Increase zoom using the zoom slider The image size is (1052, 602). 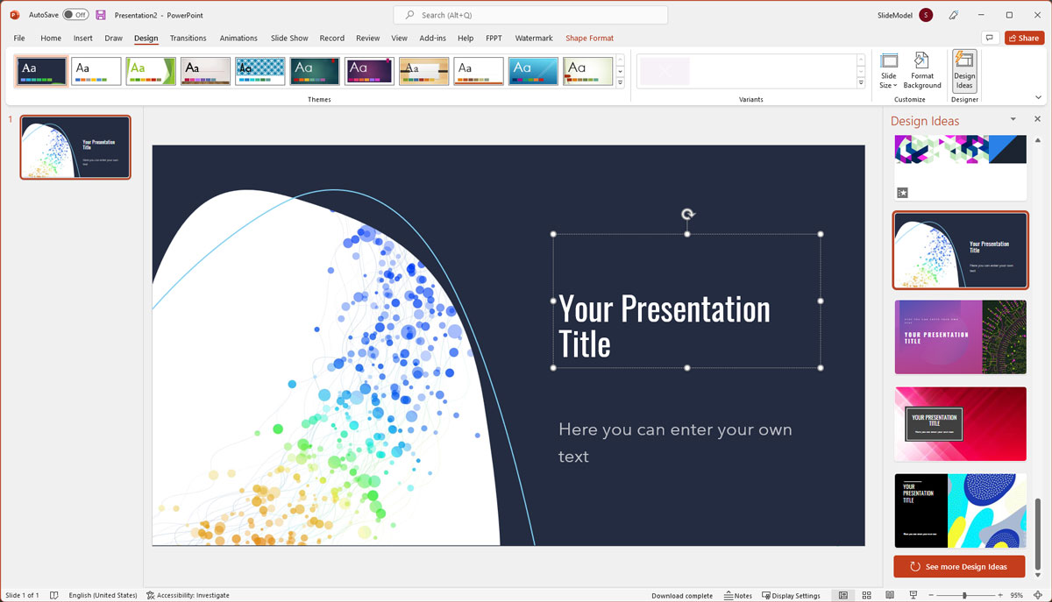point(999,595)
